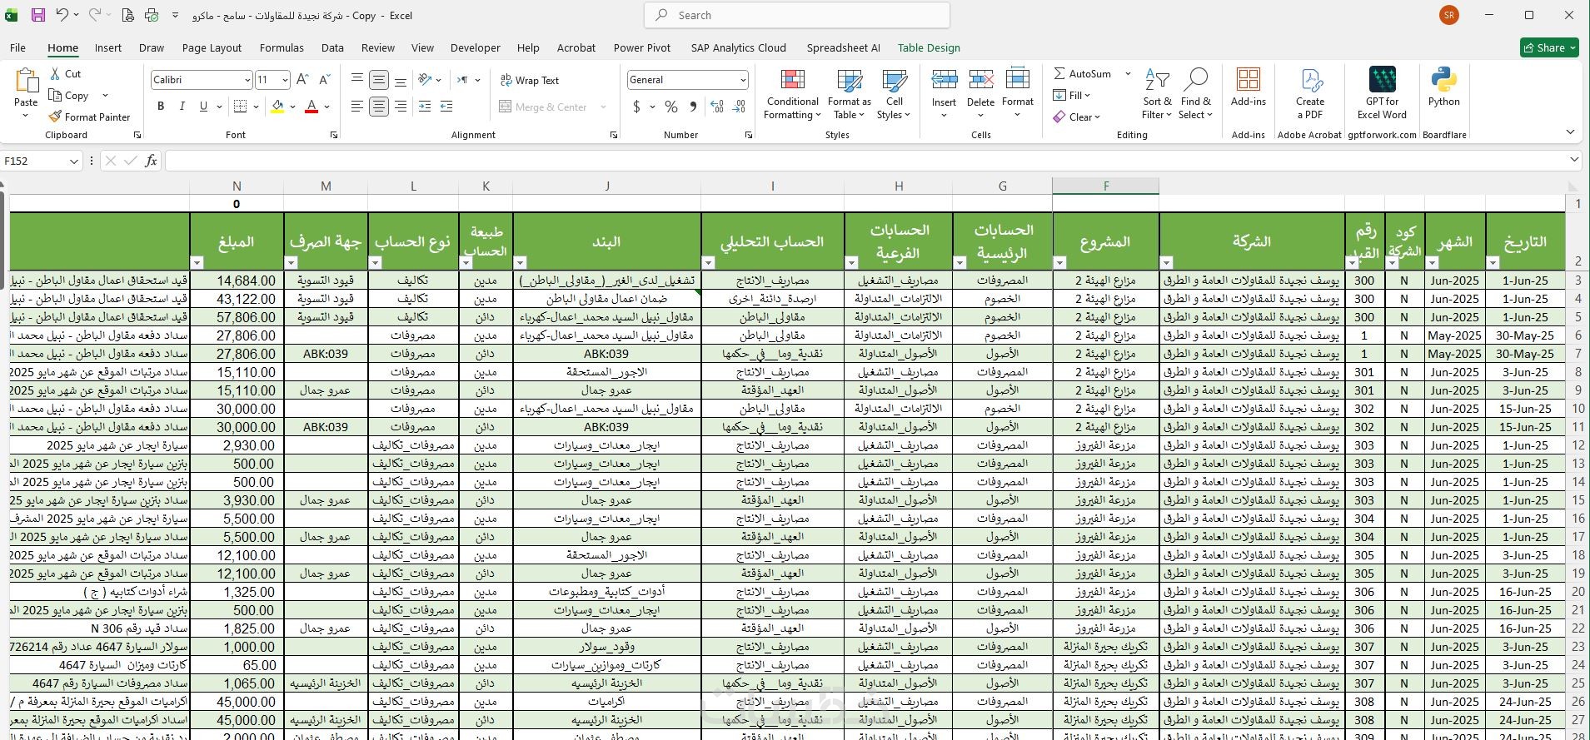The width and height of the screenshot is (1590, 740).
Task: Click the Delete cells icon
Action: coord(980,80)
